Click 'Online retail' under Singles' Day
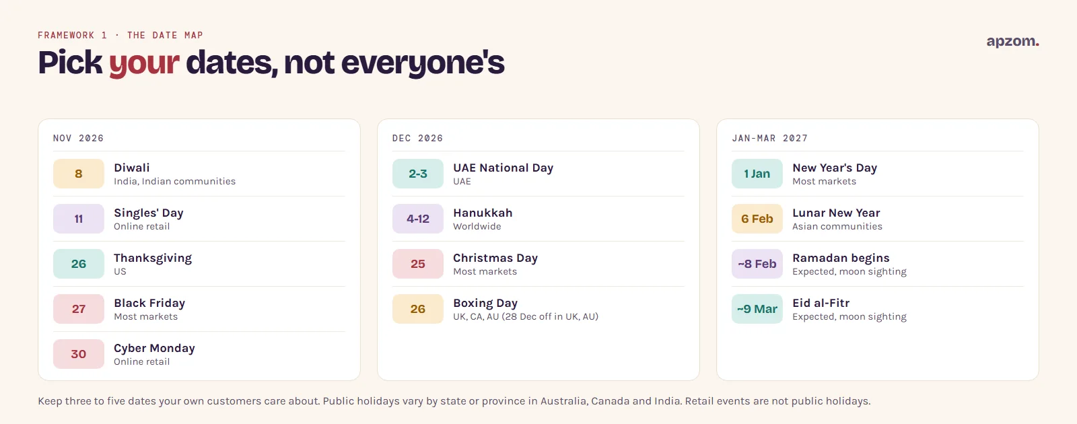This screenshot has height=424, width=1077. (142, 226)
